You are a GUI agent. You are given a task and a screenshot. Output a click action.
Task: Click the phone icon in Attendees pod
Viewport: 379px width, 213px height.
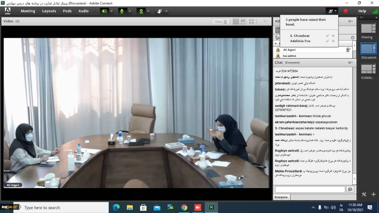pyautogui.click(x=277, y=38)
